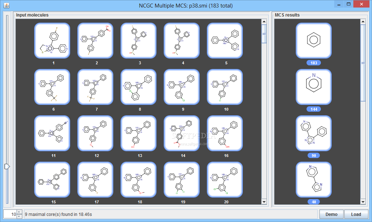
Task: Click the MCS results scroll up arrow
Action: coord(363,22)
